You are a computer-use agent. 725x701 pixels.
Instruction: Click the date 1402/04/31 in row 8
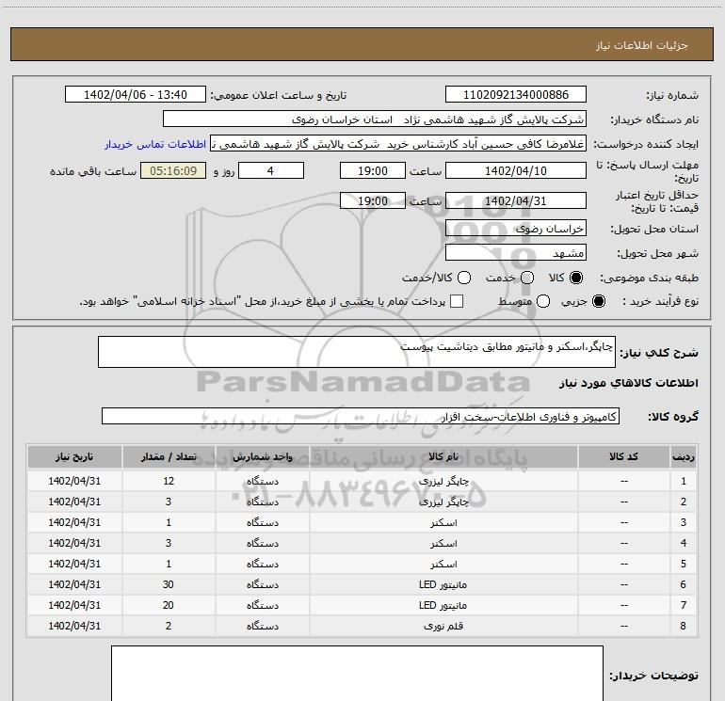pos(74,626)
